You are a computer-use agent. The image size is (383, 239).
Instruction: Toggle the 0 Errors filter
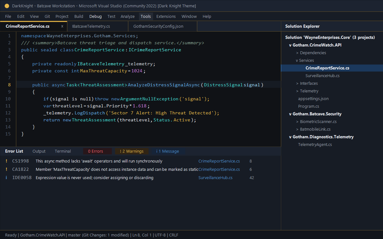(97, 151)
